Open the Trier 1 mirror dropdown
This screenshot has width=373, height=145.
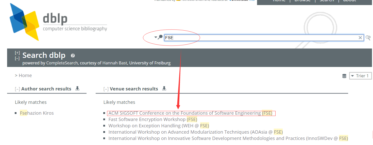(360, 76)
